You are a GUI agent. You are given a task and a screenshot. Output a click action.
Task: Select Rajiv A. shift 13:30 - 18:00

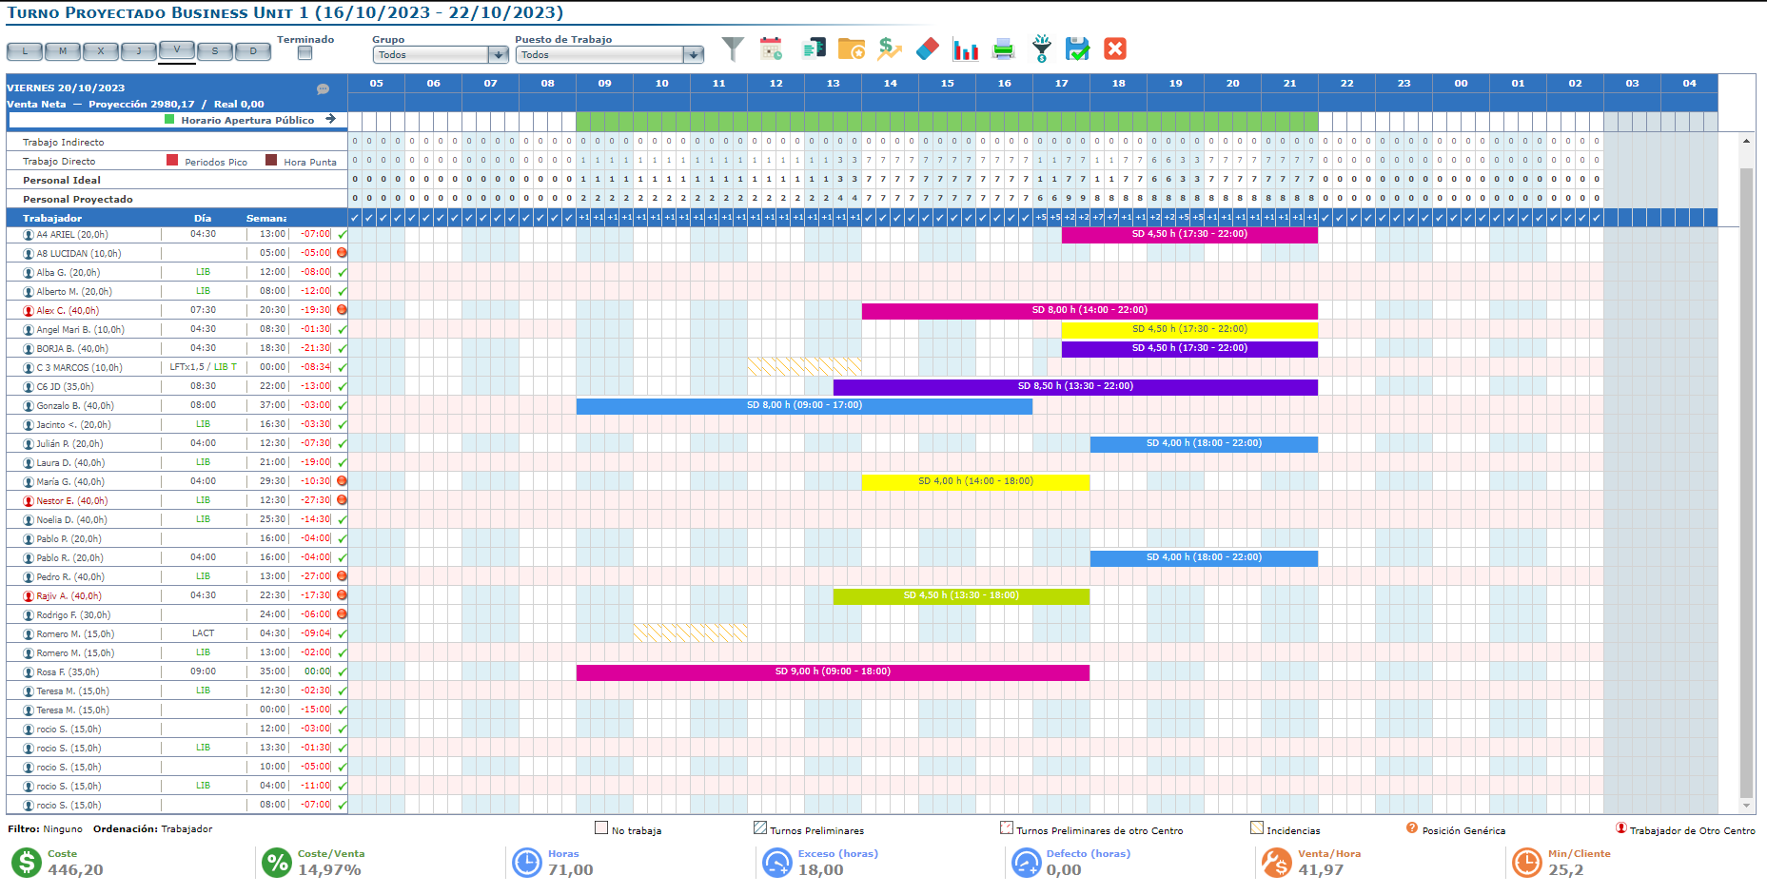pos(961,595)
